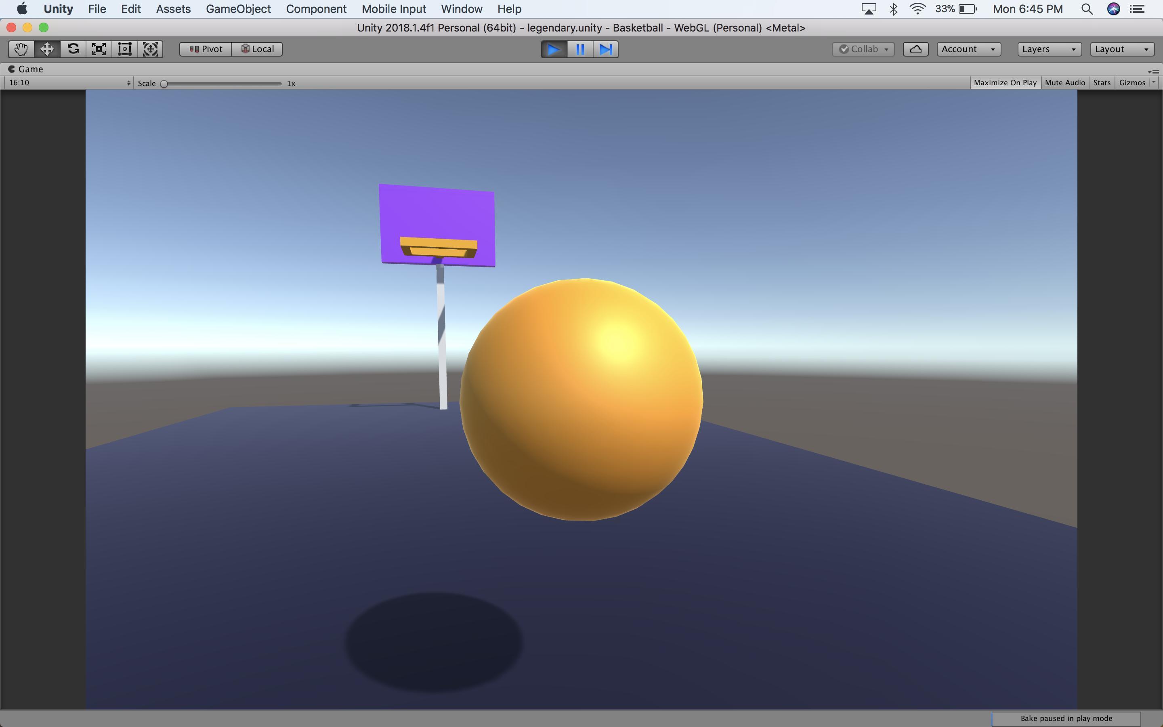Image resolution: width=1163 pixels, height=727 pixels.
Task: Open Spotlight search
Action: pos(1087,8)
